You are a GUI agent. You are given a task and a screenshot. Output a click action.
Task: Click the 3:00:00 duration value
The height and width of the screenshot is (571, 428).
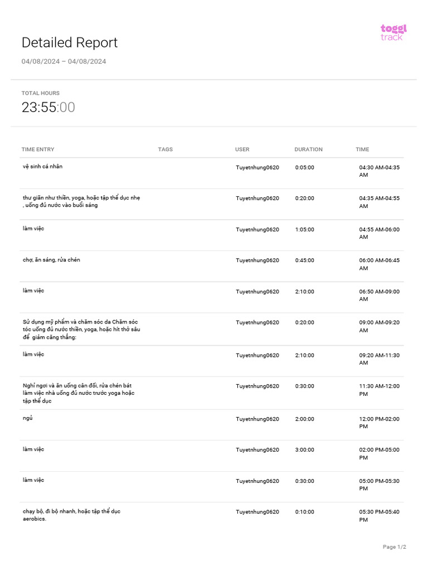point(305,450)
